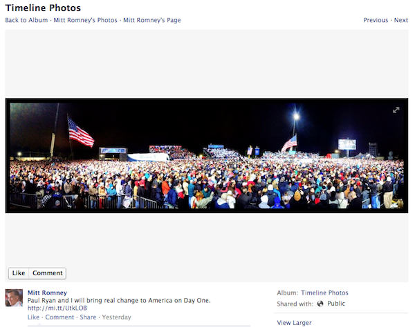Open Mitt Romney's Photos link
The width and height of the screenshot is (415, 327).
(x=85, y=20)
